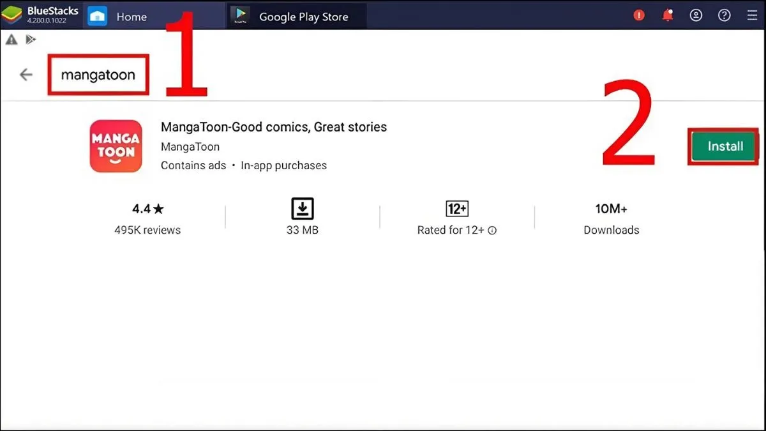Click the BlueStacks logo in title bar

coord(11,15)
